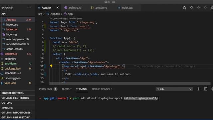Click the GitLens author codelens text
This screenshot has width=213, height=120.
66,19
